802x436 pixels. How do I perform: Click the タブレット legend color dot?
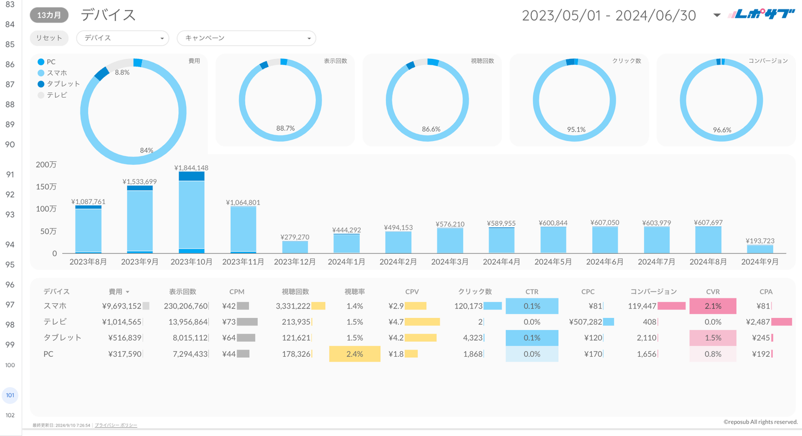[x=41, y=84]
